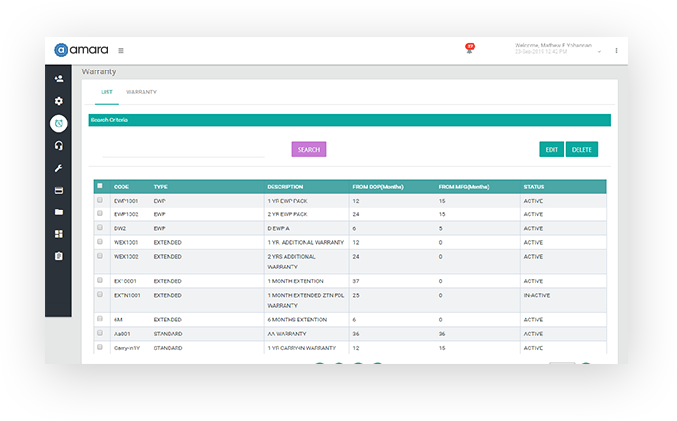Open the wrench service sidebar icon
The image size is (677, 421).
(59, 168)
